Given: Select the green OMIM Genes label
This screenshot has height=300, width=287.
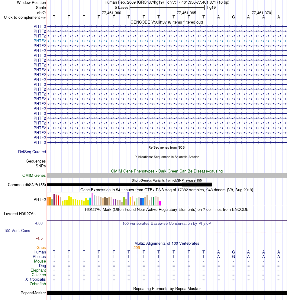Looking at the screenshot, I should [34, 175].
